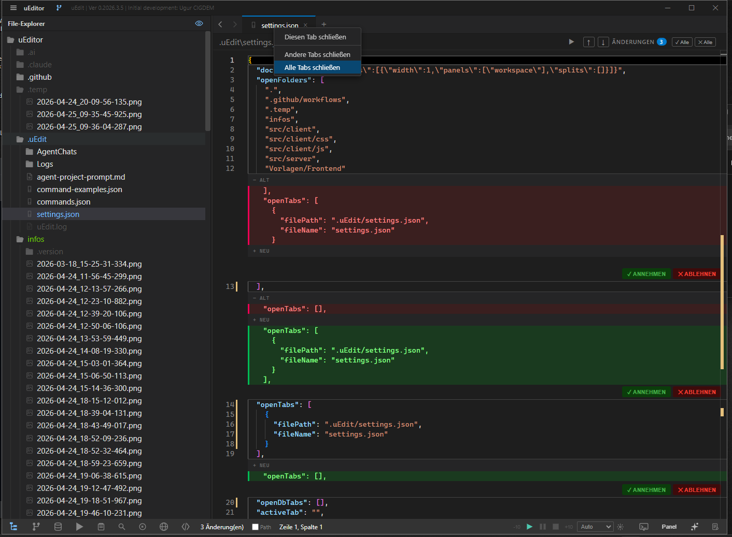Open the terminal icon beside Panel
The width and height of the screenshot is (732, 537).
[644, 527]
